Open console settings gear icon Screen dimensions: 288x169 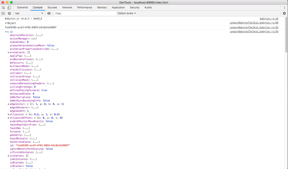point(284,13)
